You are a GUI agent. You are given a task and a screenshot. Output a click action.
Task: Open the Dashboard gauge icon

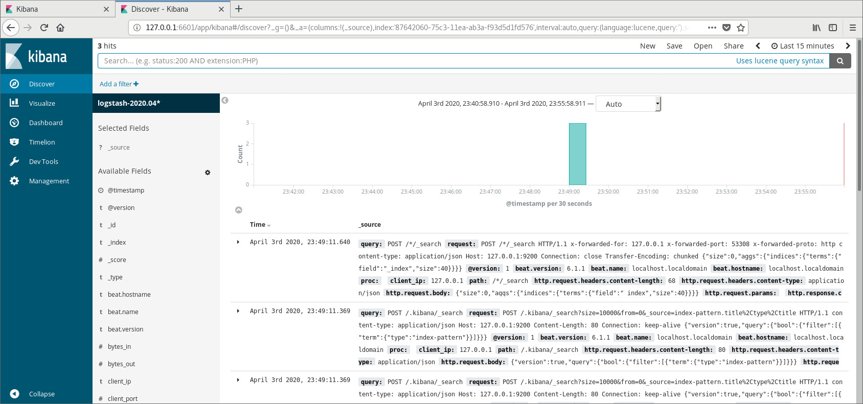tap(14, 123)
